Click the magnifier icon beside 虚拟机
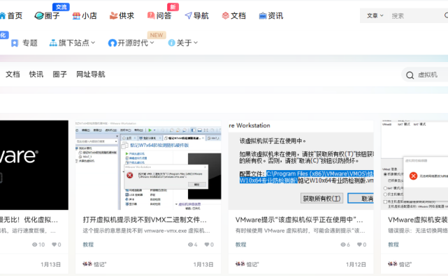Screen dimensions: 448x276 coord(410,75)
